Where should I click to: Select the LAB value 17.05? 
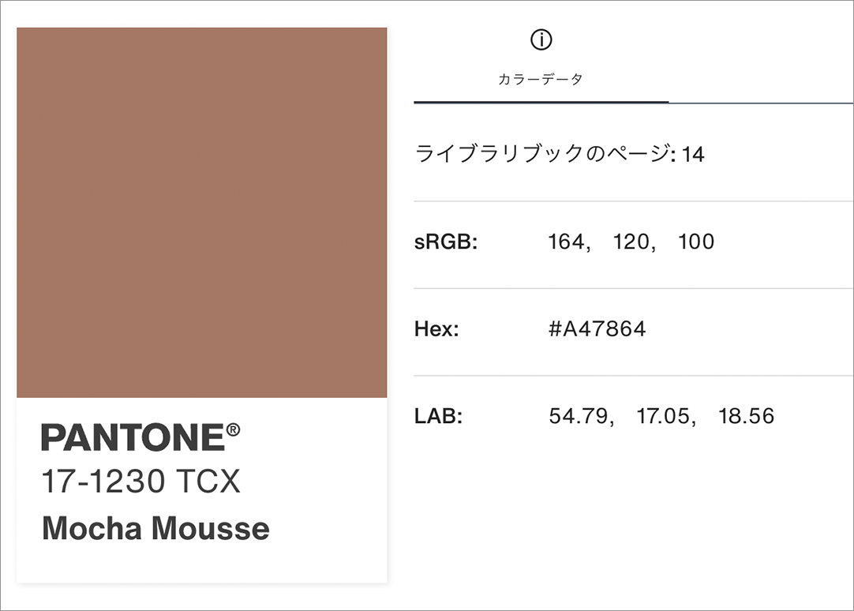click(x=662, y=416)
